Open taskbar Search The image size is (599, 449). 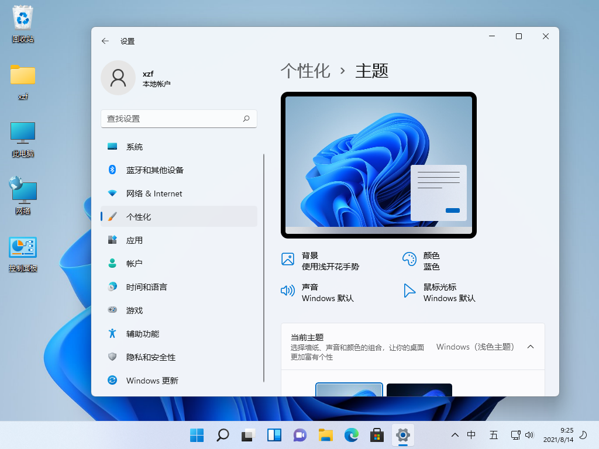(x=223, y=435)
